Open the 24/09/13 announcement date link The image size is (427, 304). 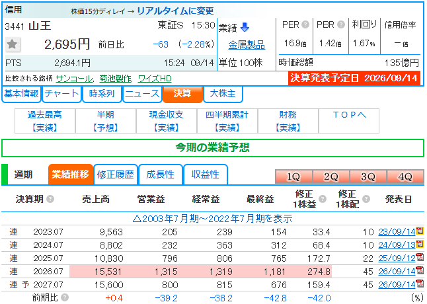tap(397, 245)
